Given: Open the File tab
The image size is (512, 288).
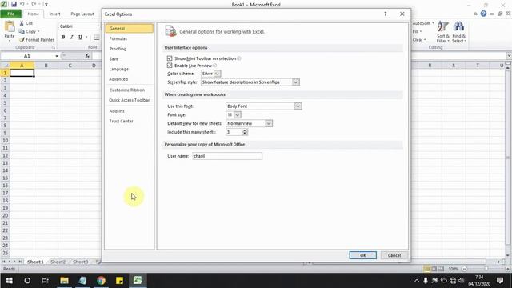Looking at the screenshot, I should click(10, 14).
